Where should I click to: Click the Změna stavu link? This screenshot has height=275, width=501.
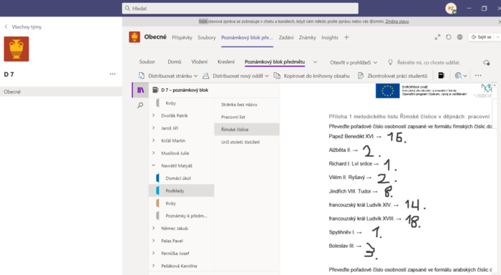click(397, 21)
